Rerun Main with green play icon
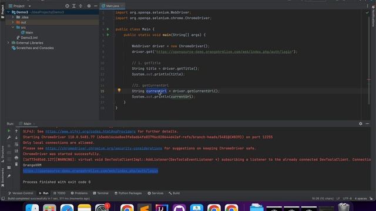This screenshot has width=376, height=211. tap(9, 131)
